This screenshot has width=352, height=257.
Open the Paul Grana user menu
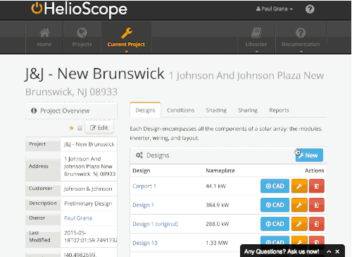pyautogui.click(x=275, y=9)
